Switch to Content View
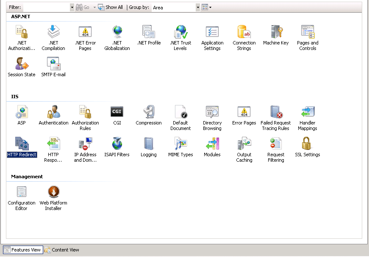 click(x=61, y=250)
